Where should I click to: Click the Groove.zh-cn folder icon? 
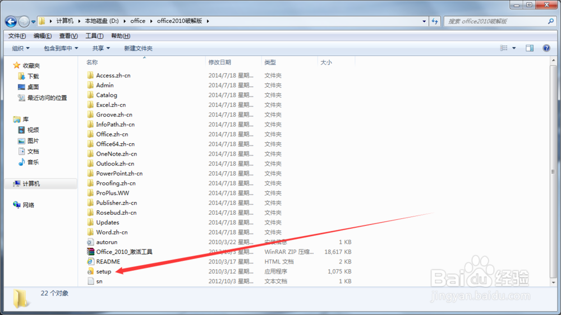(x=90, y=115)
